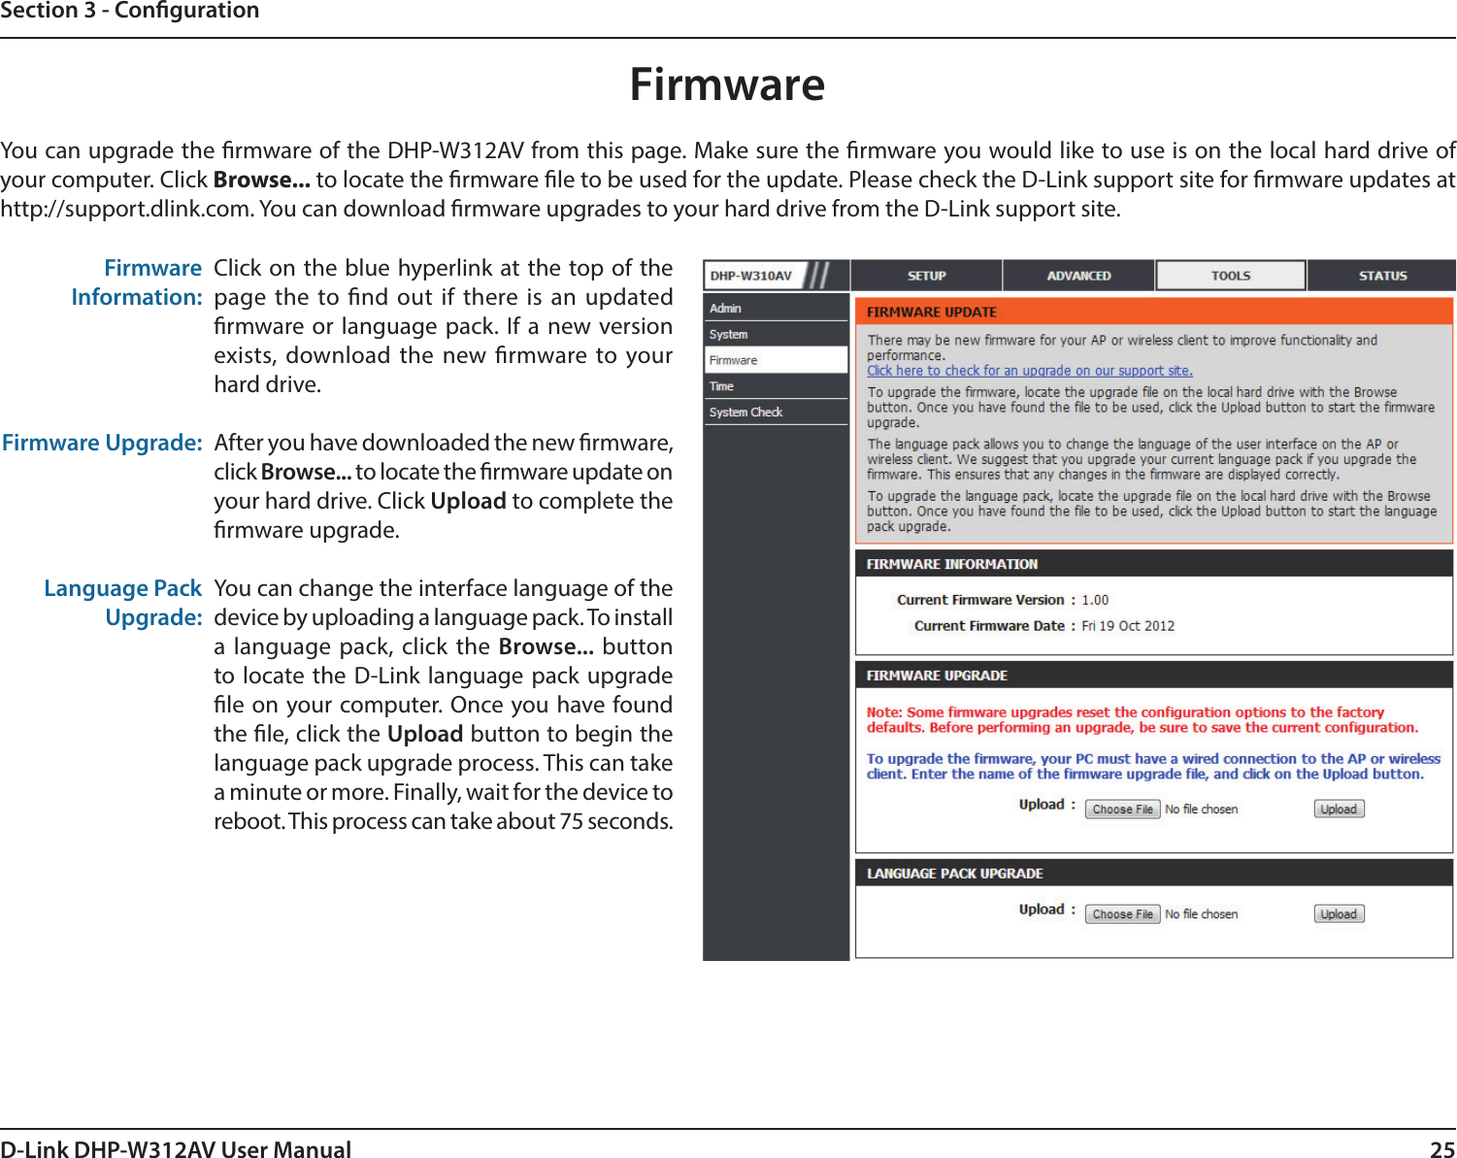Screen dimensions: 1457x1158
Task: Click Choose File under Firmware Upgrade
Action: coord(1122,810)
